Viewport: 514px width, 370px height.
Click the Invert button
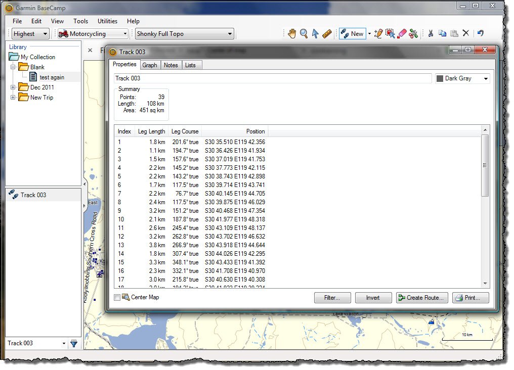point(373,298)
